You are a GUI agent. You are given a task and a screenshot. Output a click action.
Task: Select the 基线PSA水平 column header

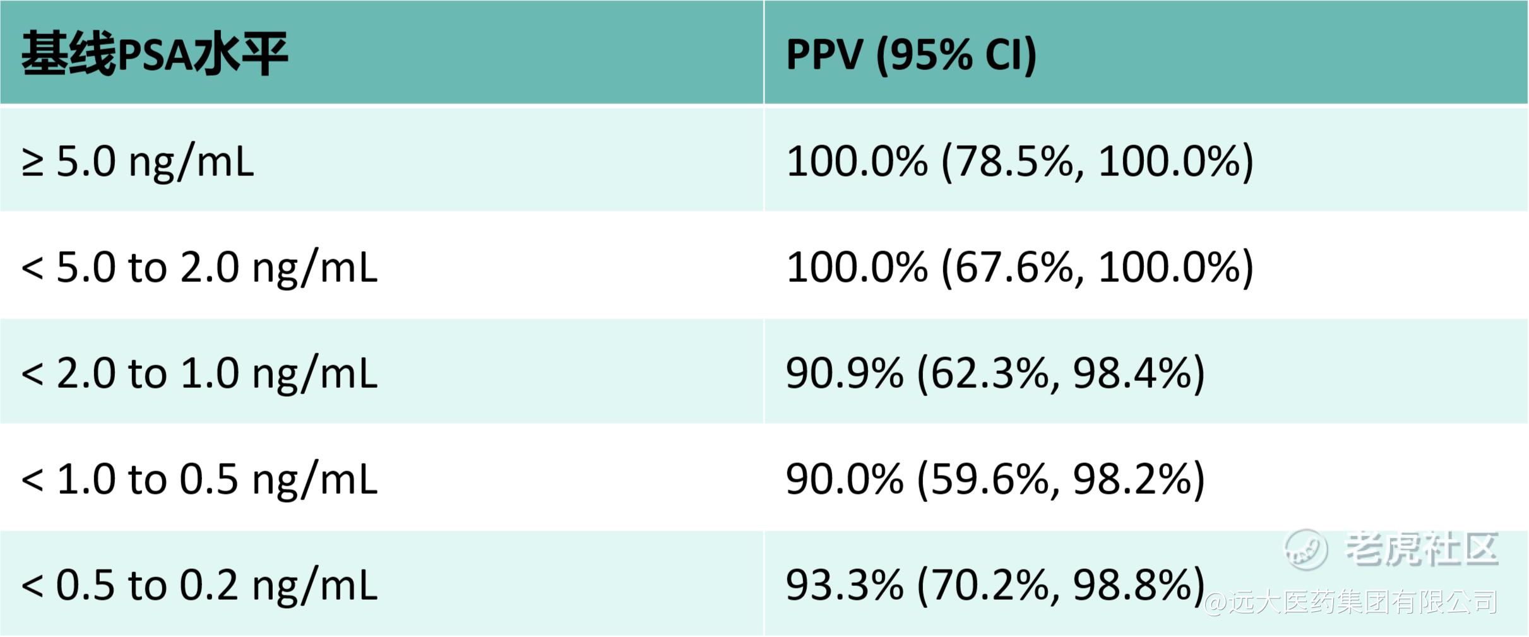(155, 54)
